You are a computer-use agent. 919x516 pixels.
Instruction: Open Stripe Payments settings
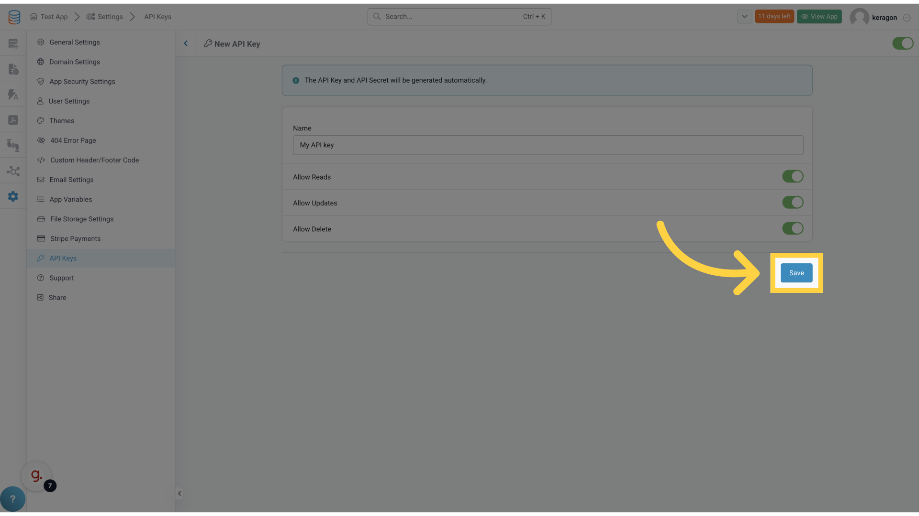pos(75,238)
